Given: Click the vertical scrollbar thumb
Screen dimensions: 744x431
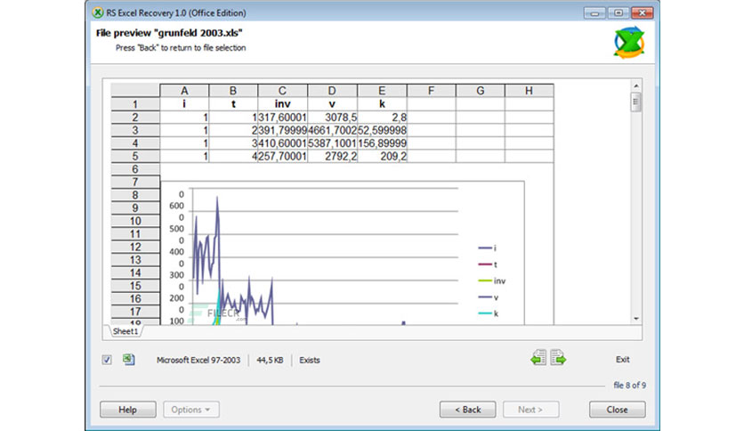Looking at the screenshot, I should pos(636,102).
